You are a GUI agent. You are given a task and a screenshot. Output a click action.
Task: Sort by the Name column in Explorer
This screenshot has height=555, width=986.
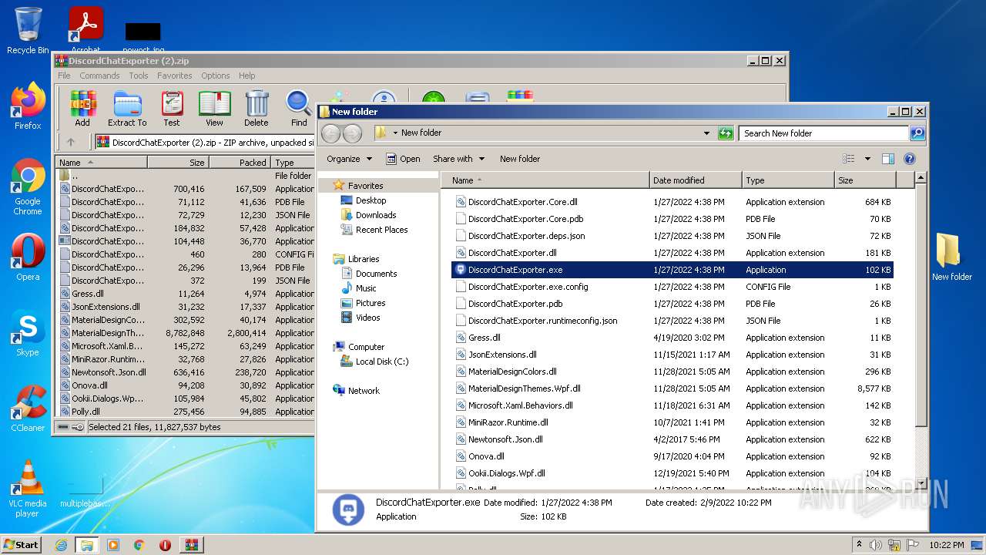[x=545, y=180]
